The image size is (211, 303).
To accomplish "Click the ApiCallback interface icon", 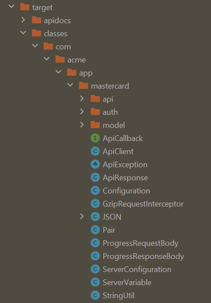I will (x=95, y=138).
